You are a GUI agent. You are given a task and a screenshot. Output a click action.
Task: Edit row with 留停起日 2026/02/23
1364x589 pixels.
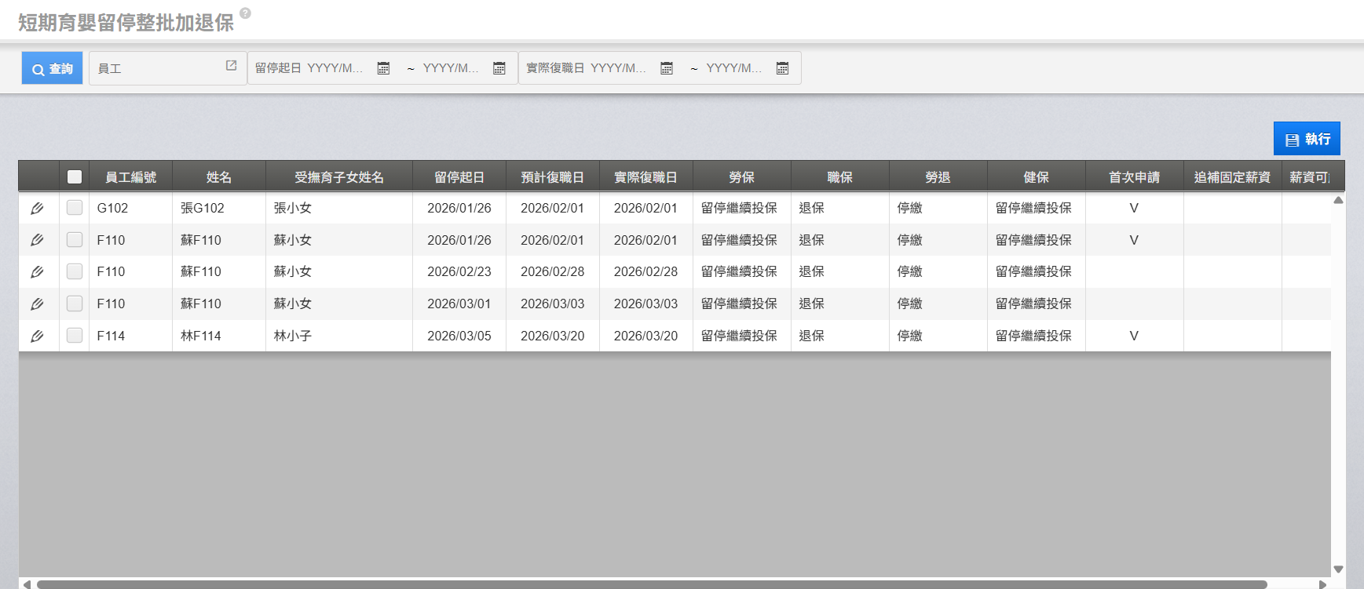point(37,272)
